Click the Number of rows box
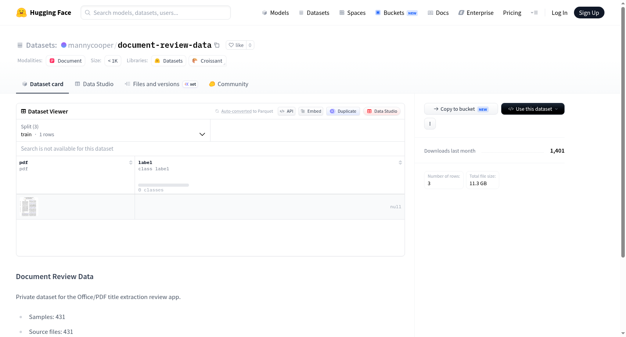 click(444, 180)
